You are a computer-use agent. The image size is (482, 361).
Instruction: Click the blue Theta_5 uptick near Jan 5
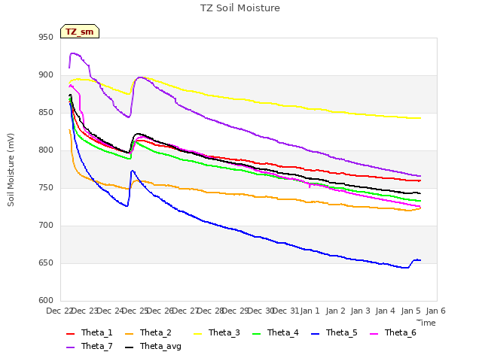point(413,261)
